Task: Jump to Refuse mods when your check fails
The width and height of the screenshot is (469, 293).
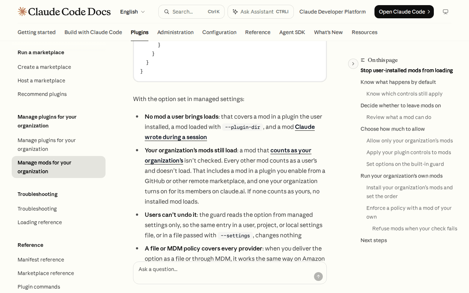Action: coord(415,229)
